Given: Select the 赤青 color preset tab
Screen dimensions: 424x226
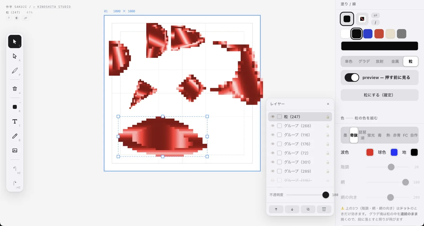Looking at the screenshot, I should coord(396,135).
